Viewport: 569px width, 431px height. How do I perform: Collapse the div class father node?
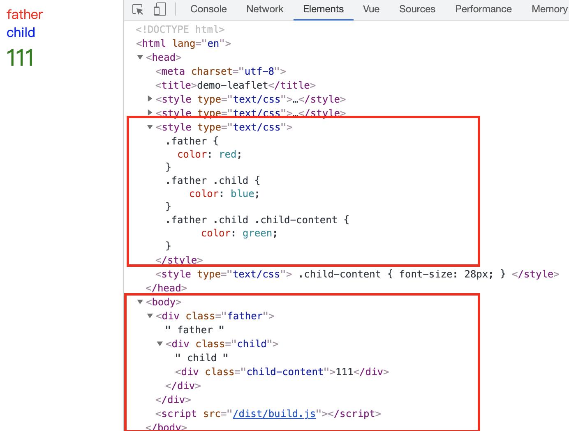pyautogui.click(x=150, y=316)
